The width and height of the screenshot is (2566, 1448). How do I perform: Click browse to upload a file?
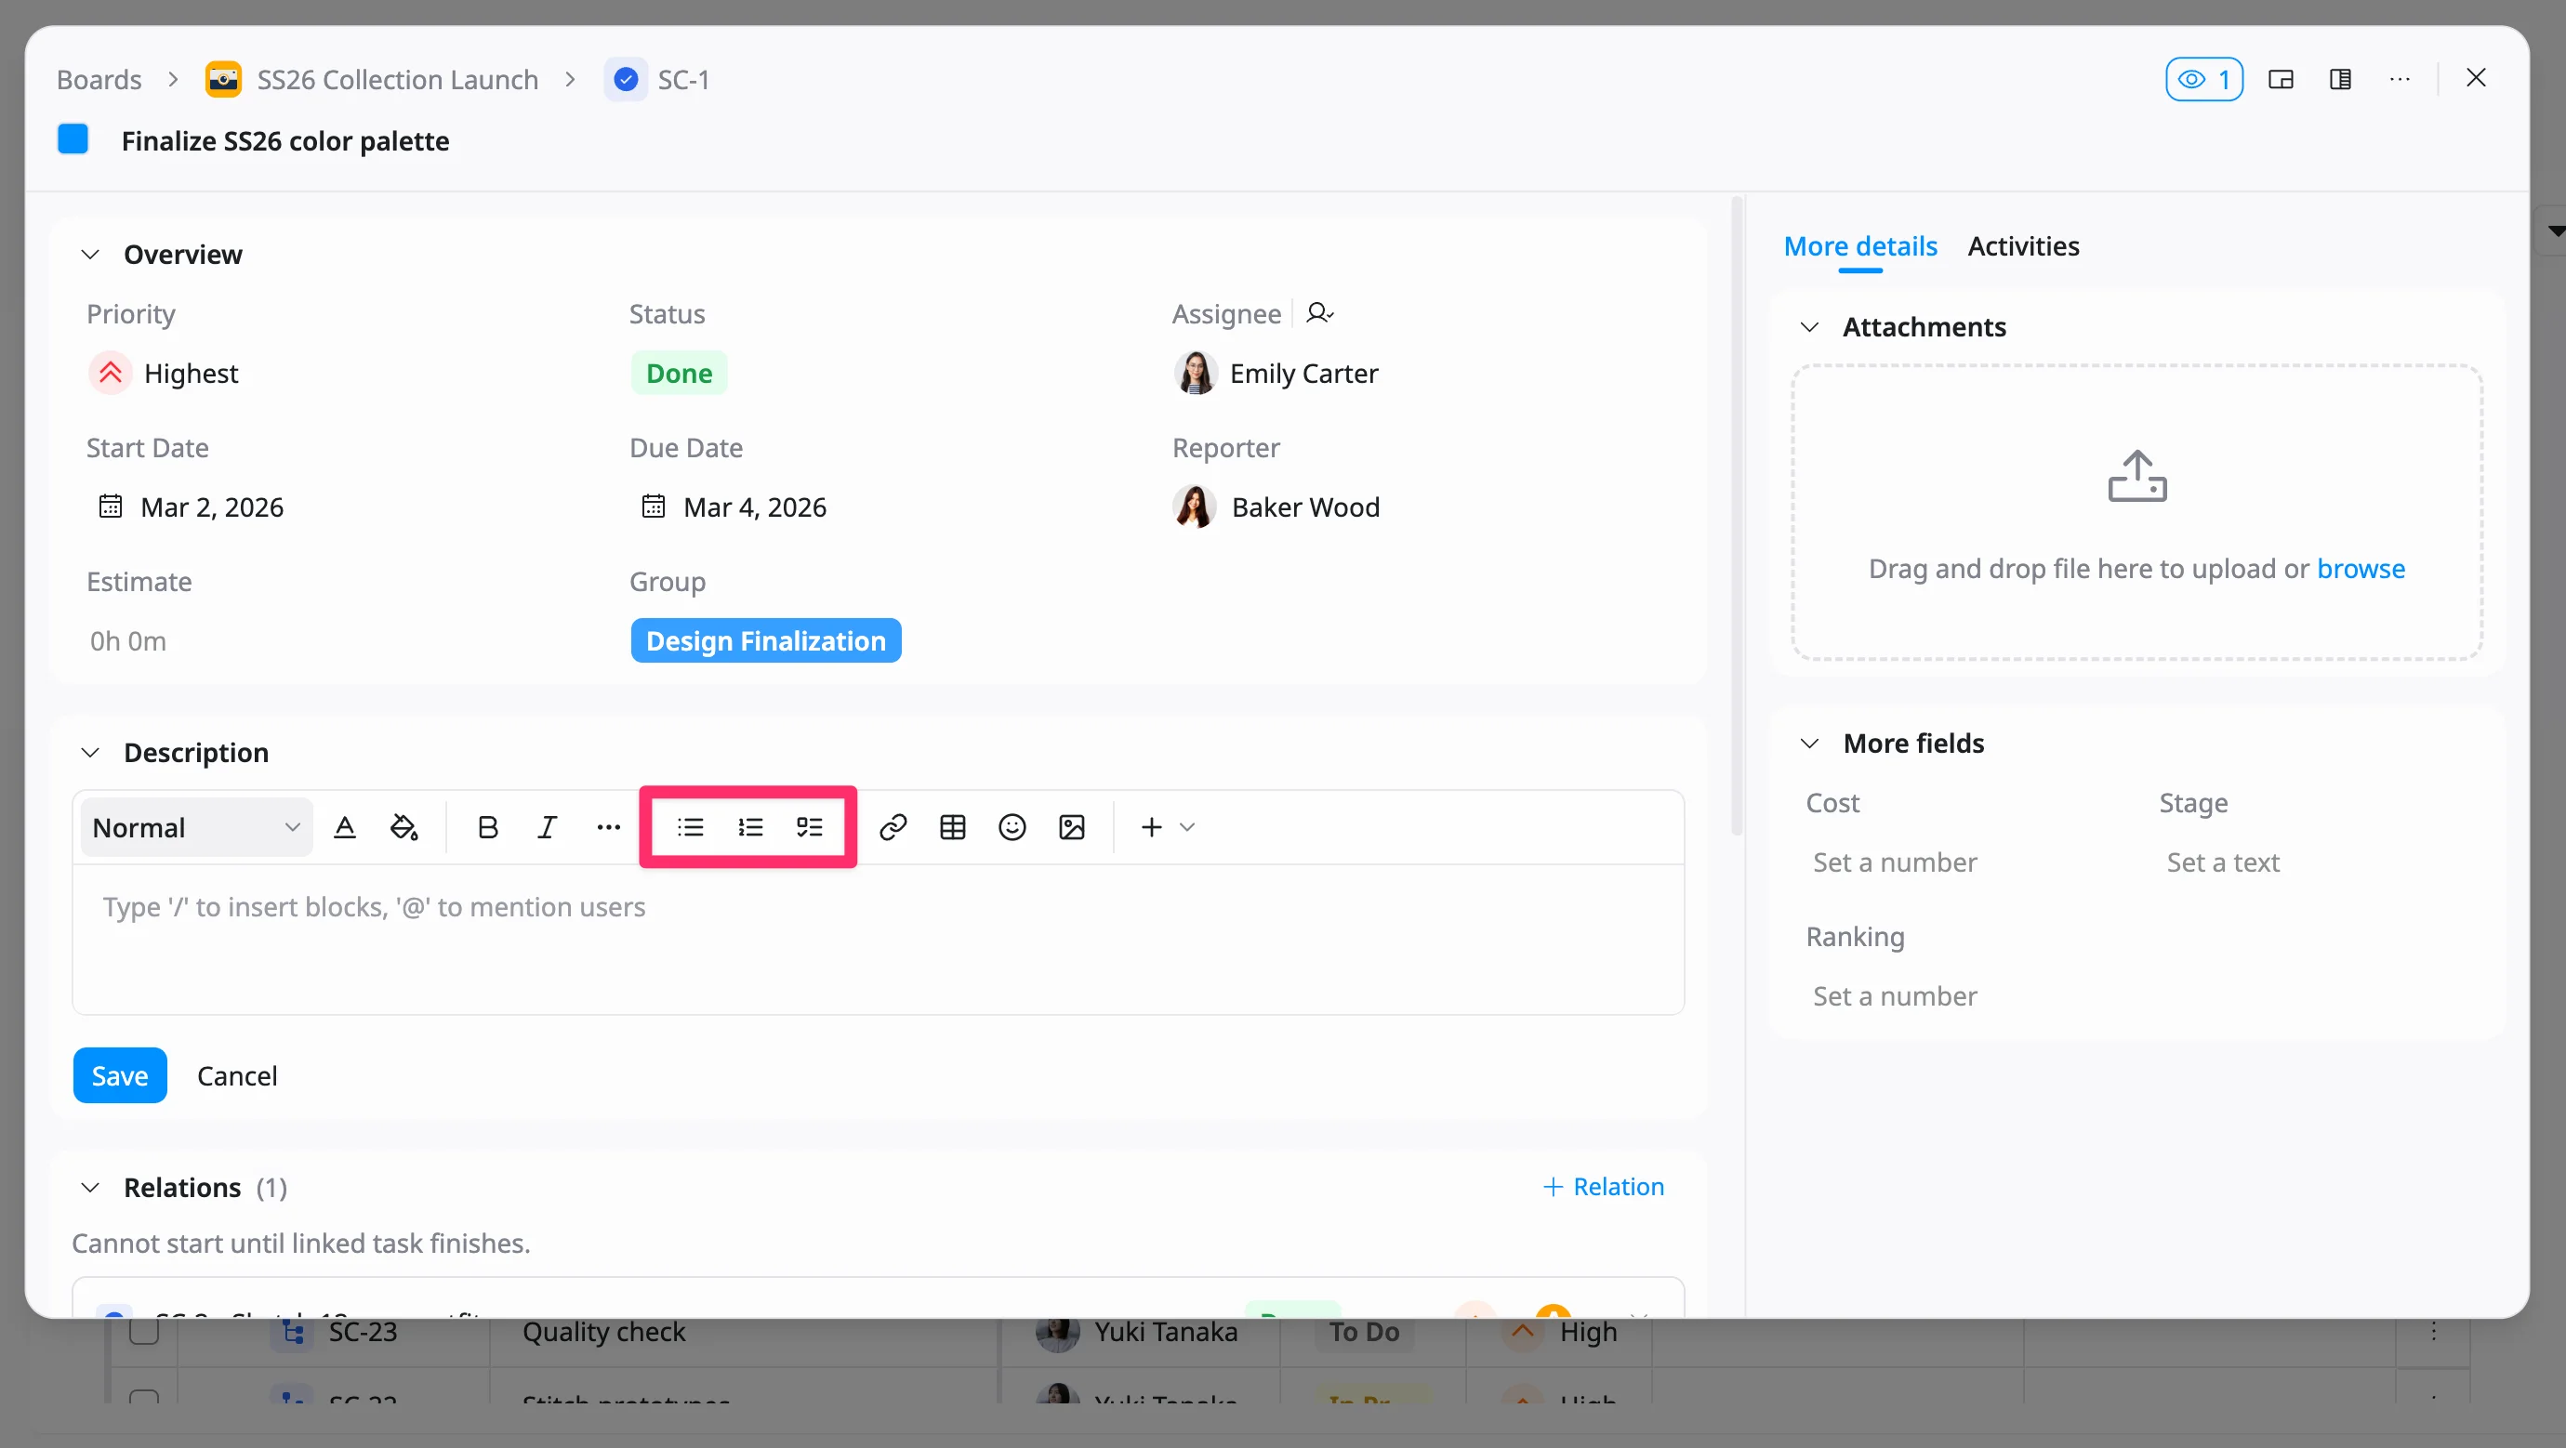click(x=2361, y=569)
